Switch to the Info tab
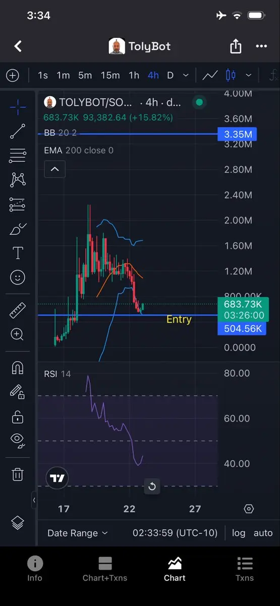The image size is (280, 606). pyautogui.click(x=35, y=569)
